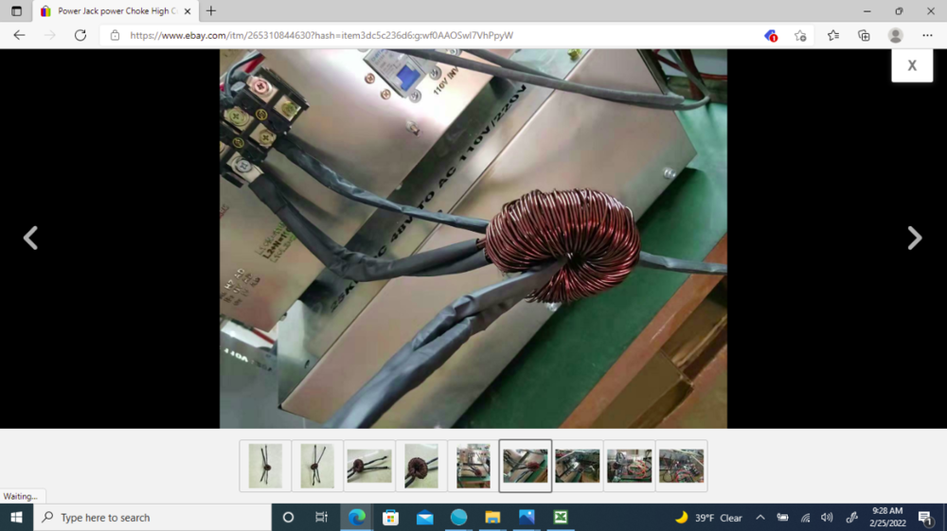Screen dimensions: 947x531
Task: Select the ninth thumbnail image
Action: (x=681, y=466)
